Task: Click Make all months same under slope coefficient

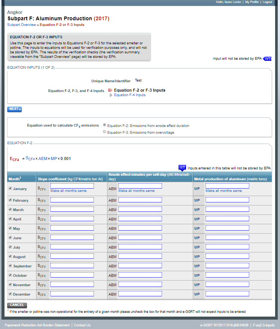Action: pyautogui.click(x=68, y=191)
